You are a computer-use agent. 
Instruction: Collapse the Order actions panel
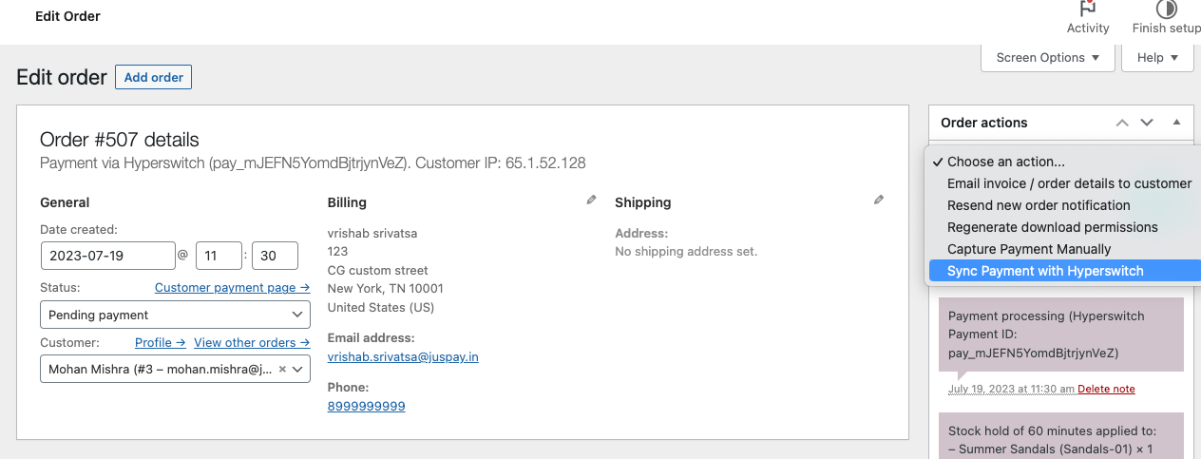(x=1176, y=123)
